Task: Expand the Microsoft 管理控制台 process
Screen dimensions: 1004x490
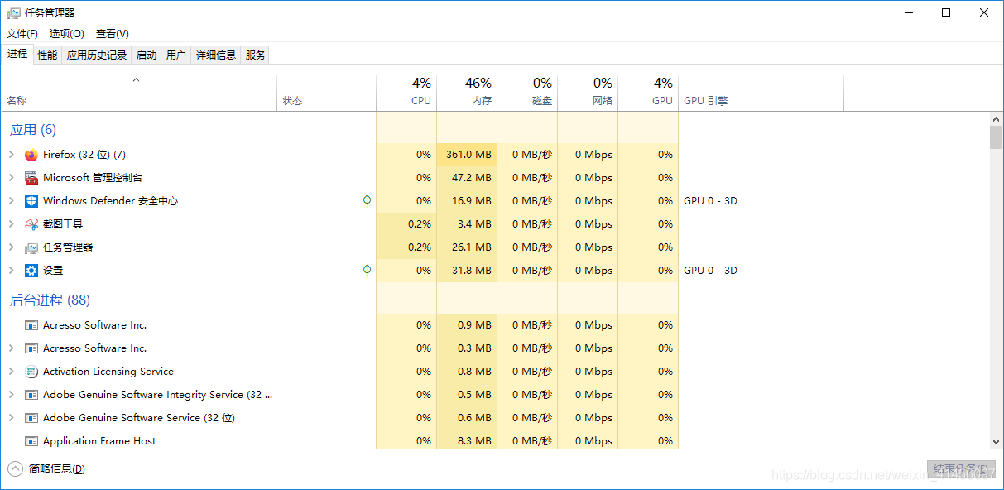Action: 11,178
